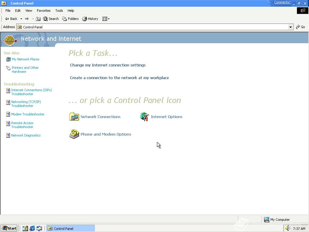Image resolution: width=309 pixels, height=232 pixels.
Task: Click the Modem Troubleshooter help icon
Action: point(8,114)
